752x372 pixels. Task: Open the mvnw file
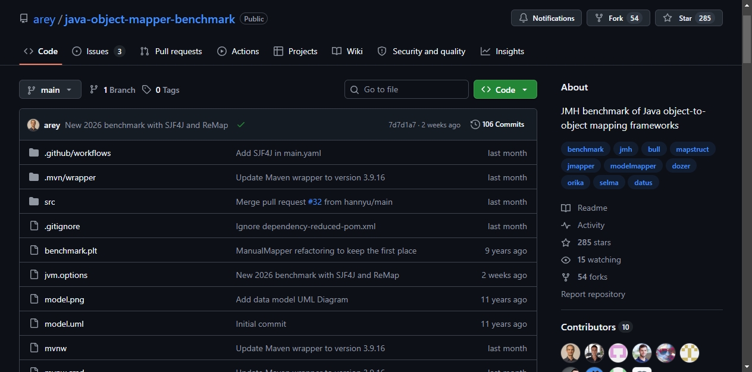[56, 348]
